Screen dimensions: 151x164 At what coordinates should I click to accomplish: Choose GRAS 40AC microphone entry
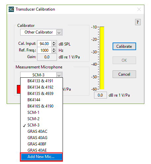click(x=41, y=131)
